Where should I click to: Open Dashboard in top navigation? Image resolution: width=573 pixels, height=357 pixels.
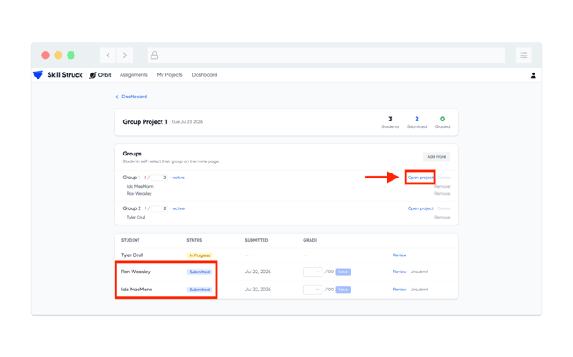click(x=204, y=75)
